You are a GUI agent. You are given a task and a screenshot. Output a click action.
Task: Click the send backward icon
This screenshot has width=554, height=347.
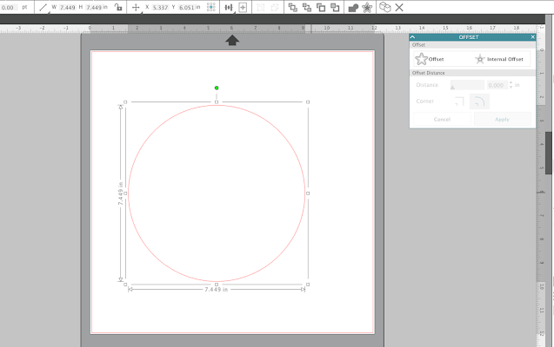(335, 8)
